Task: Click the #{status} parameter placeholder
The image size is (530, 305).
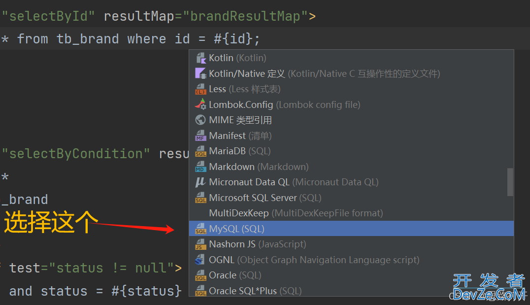Action: 147,291
